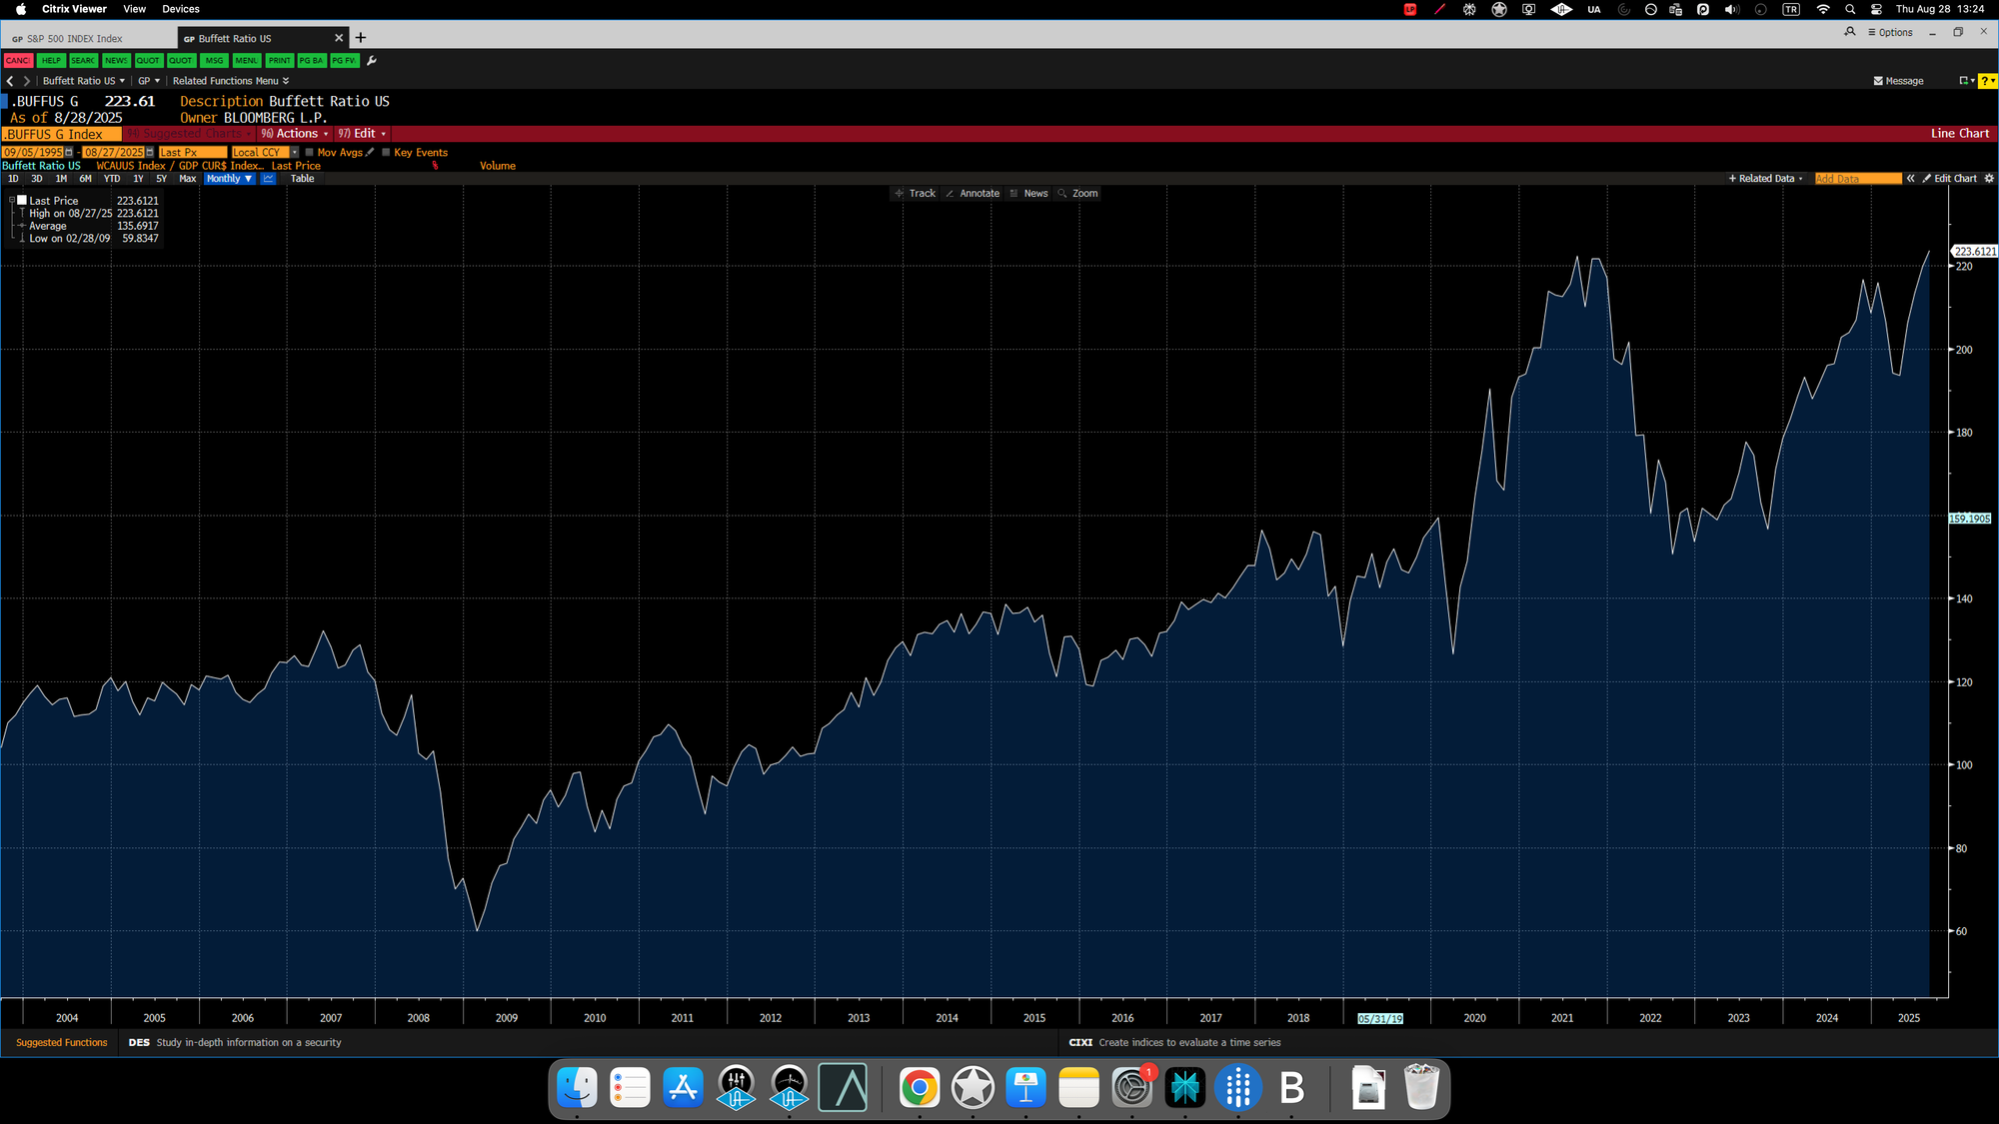This screenshot has width=1999, height=1124.
Task: Open Finder in the Dock
Action: pyautogui.click(x=577, y=1088)
